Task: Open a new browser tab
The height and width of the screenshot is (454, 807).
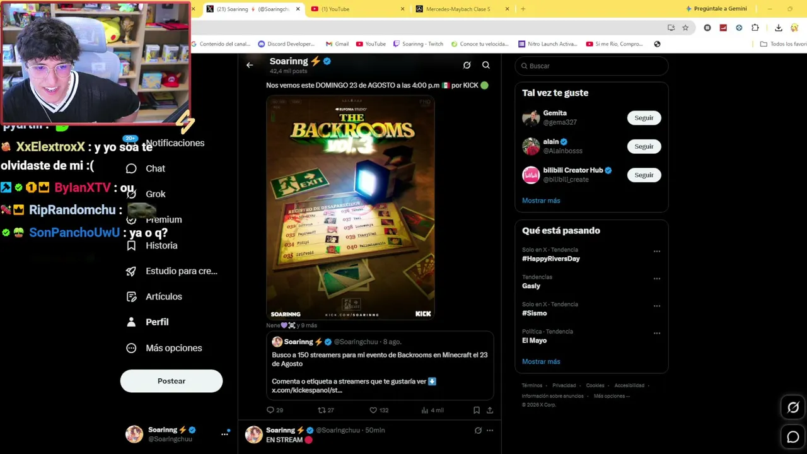Action: click(523, 9)
